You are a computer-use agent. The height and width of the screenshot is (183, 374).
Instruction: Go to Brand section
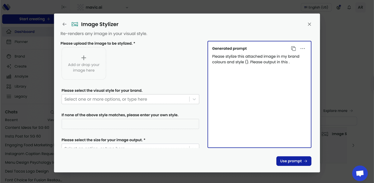20,57
